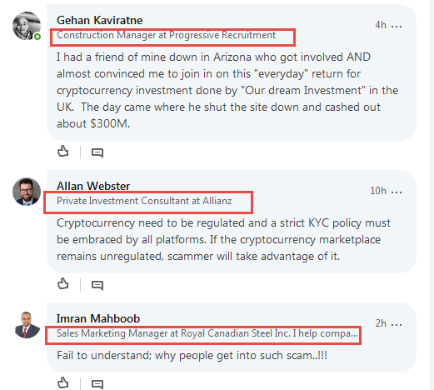The width and height of the screenshot is (434, 390).
Task: Open Gehan Kaviratne's profile photo
Action: (x=27, y=26)
